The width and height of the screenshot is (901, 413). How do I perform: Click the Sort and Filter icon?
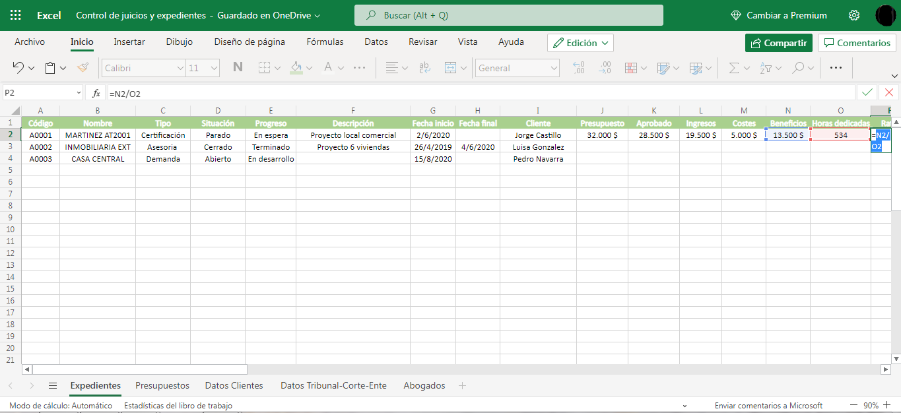pyautogui.click(x=766, y=67)
